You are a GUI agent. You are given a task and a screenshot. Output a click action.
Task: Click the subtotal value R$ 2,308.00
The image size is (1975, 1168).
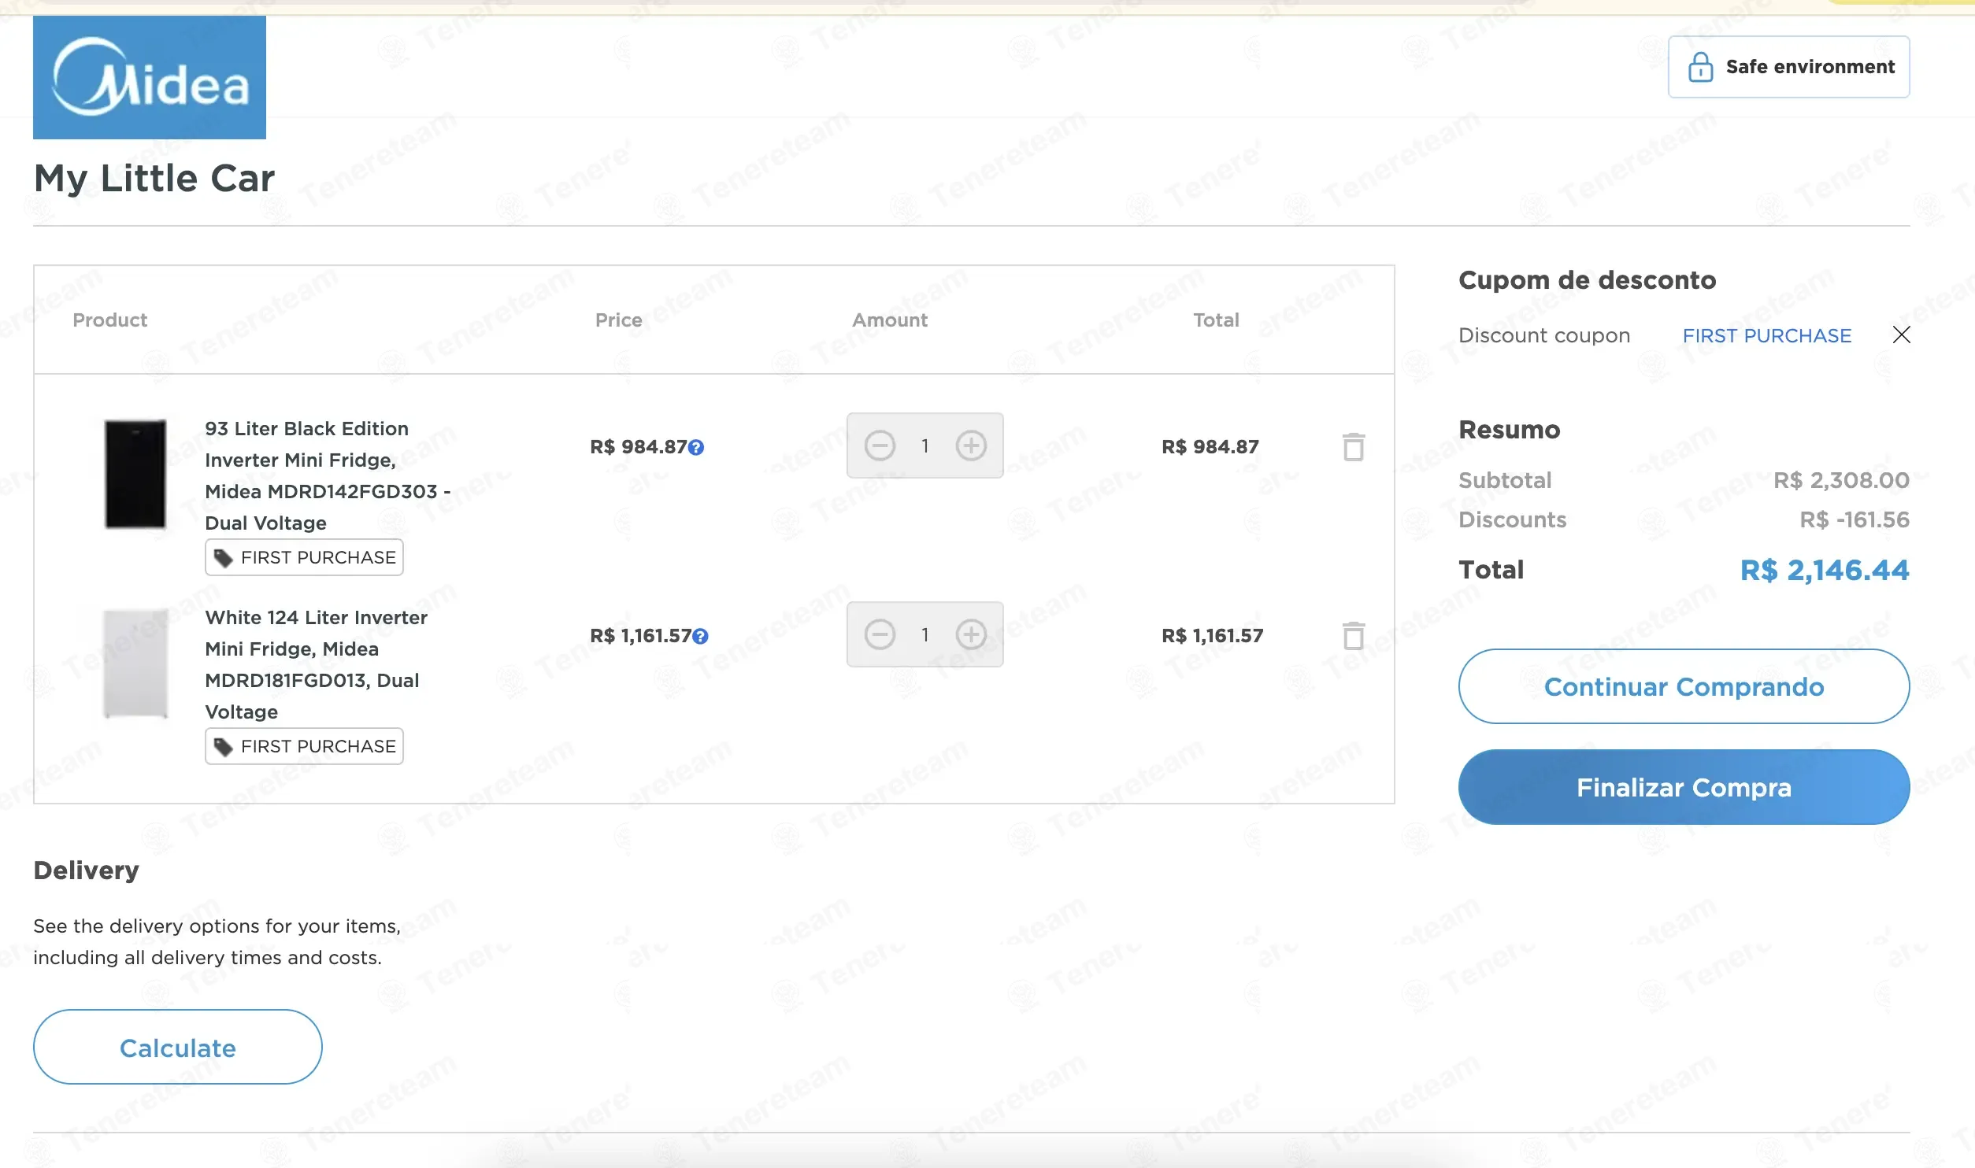(x=1841, y=480)
